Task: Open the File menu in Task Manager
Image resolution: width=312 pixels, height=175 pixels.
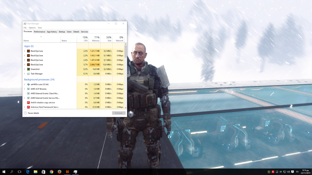Action: point(25,28)
